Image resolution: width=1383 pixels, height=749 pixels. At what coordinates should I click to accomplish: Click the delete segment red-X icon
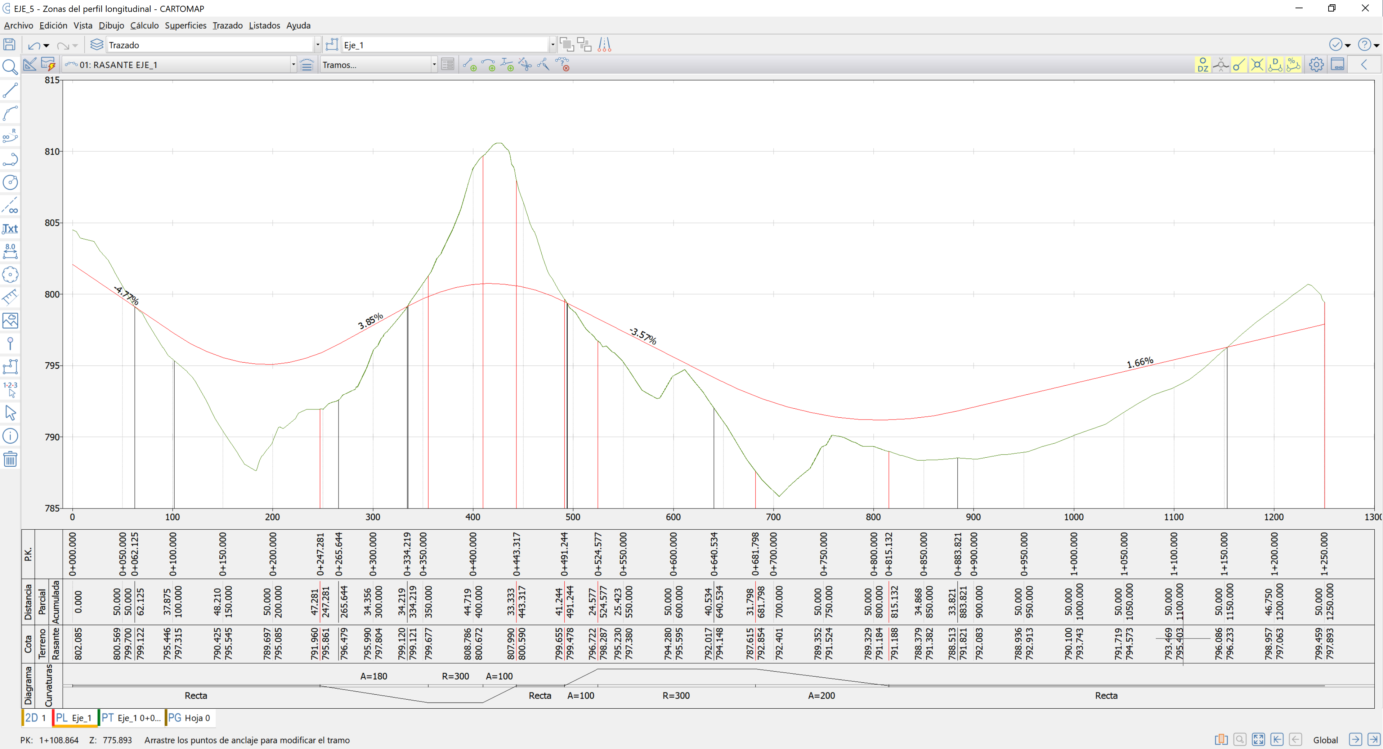[x=562, y=65]
